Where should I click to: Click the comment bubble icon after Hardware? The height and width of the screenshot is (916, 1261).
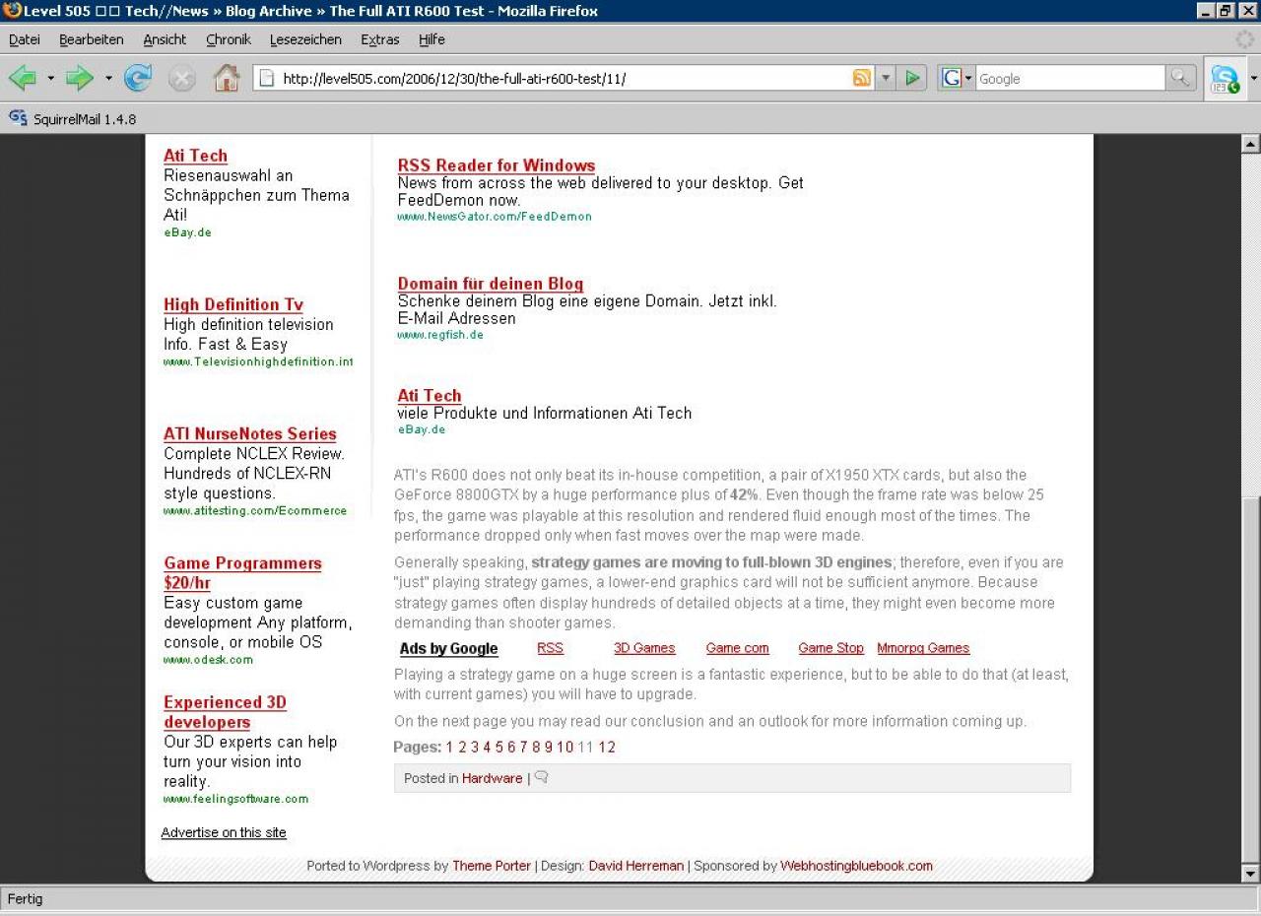point(541,777)
